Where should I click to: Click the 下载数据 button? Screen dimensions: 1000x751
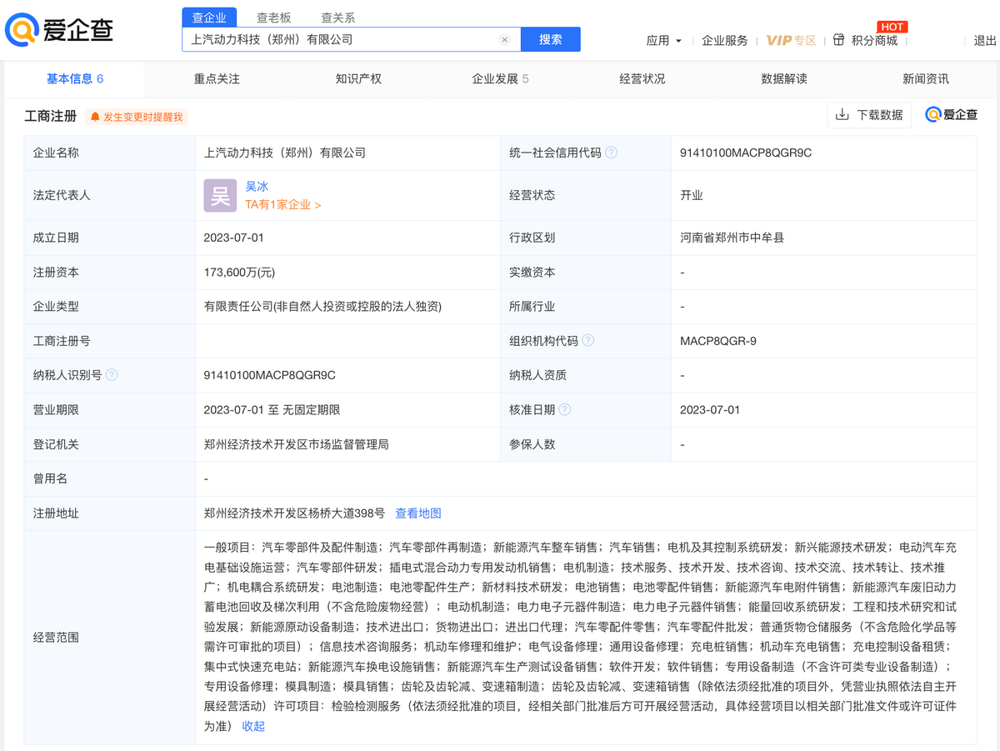click(x=869, y=115)
